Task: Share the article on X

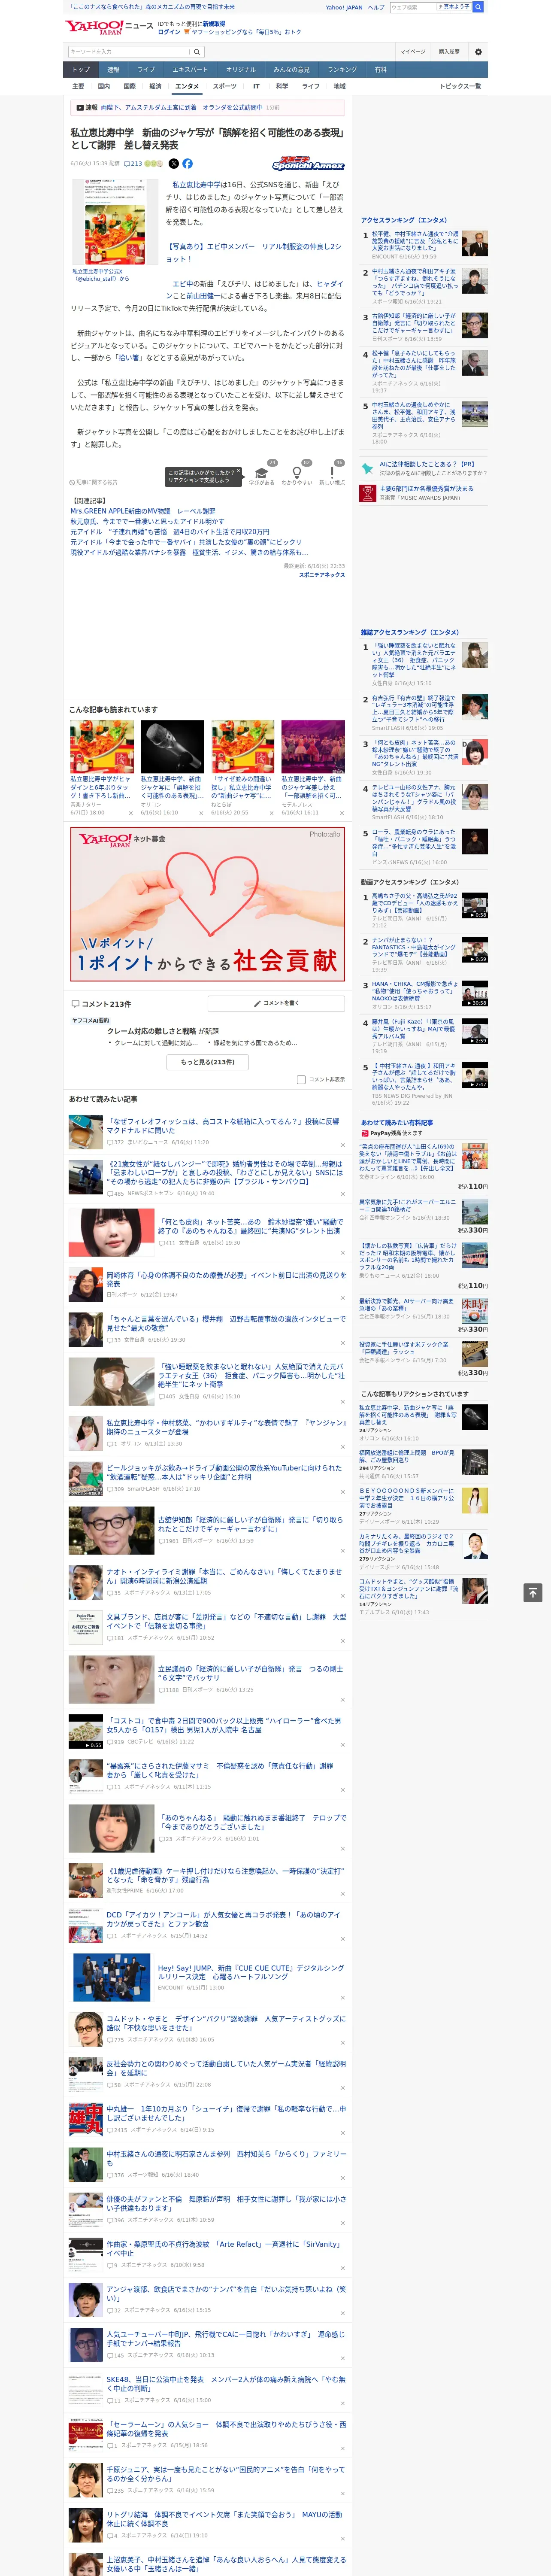Action: click(x=173, y=163)
